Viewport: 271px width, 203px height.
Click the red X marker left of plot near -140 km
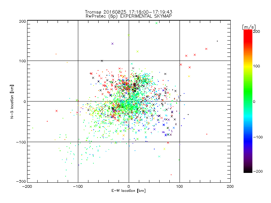pos(57,111)
